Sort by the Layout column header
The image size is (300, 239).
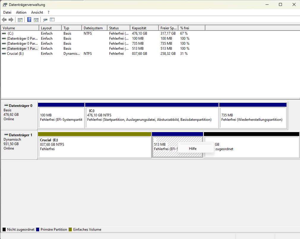50,28
